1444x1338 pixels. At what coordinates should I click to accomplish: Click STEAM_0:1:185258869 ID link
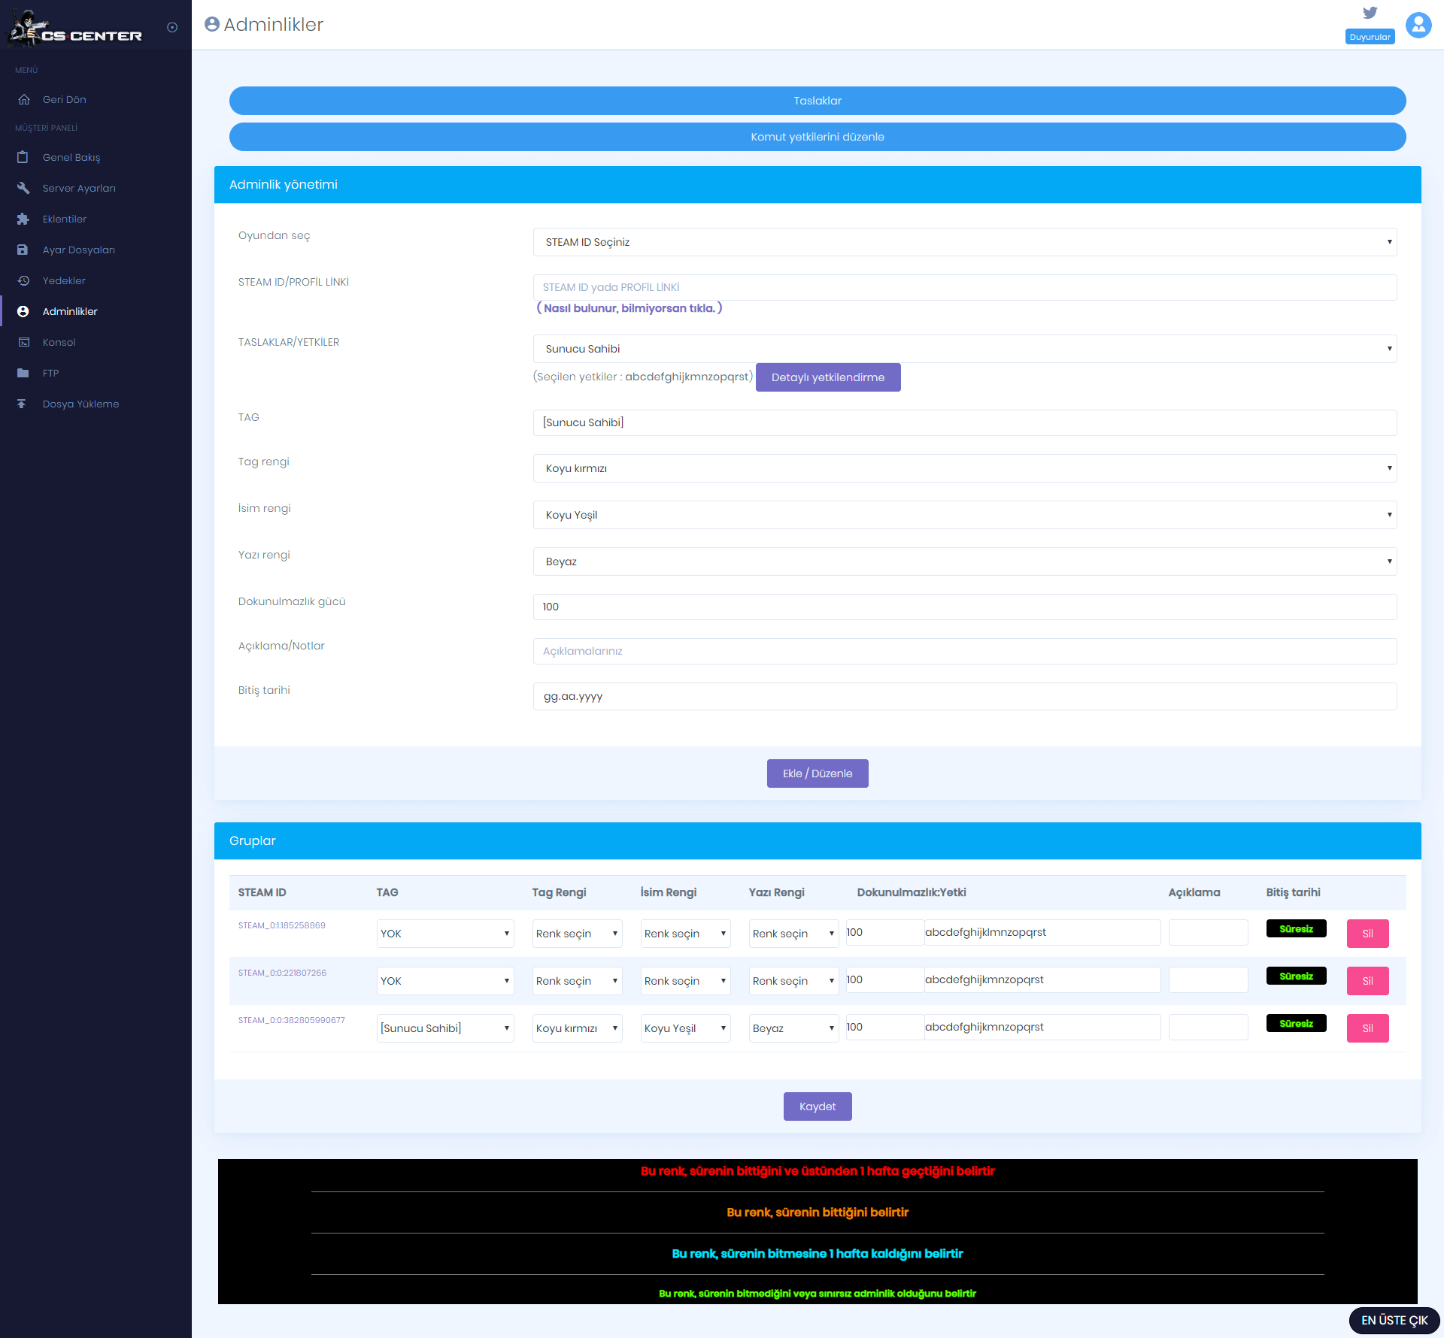pos(282,925)
